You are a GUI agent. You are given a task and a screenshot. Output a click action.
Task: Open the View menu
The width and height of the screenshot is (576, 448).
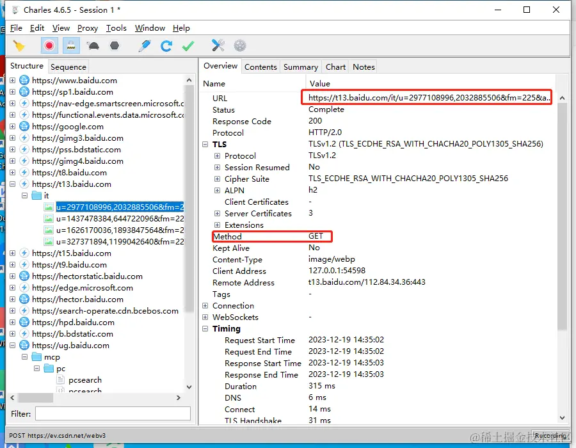point(61,28)
